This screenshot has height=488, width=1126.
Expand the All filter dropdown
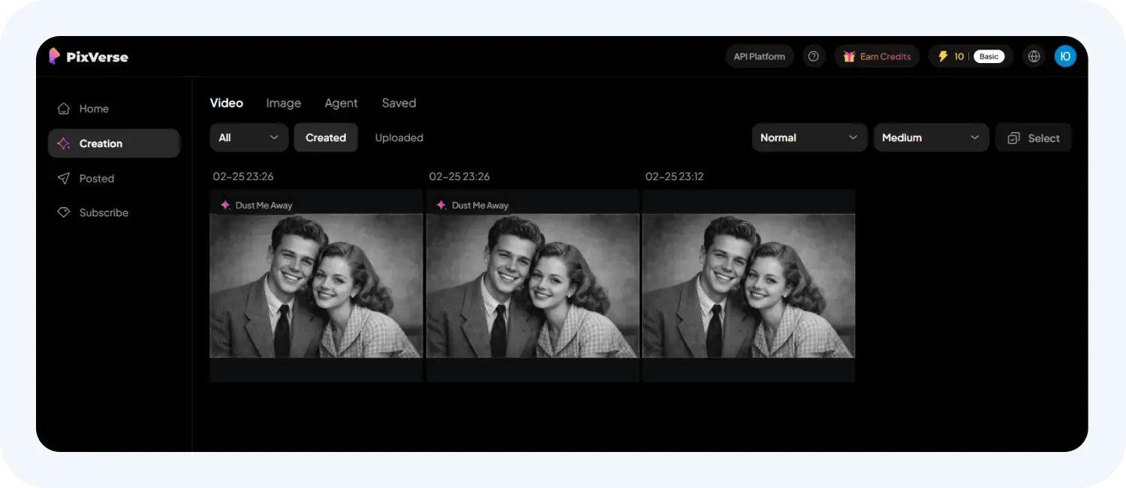(x=248, y=137)
